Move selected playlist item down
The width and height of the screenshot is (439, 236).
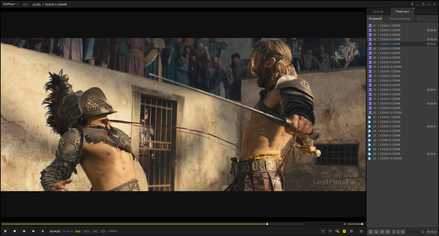pos(382,232)
